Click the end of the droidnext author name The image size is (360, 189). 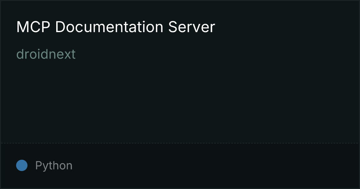click(x=74, y=54)
